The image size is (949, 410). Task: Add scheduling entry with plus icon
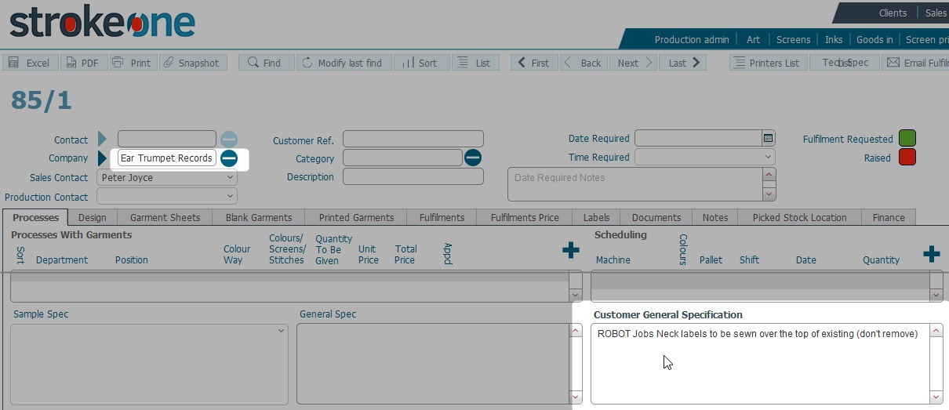[x=931, y=254]
